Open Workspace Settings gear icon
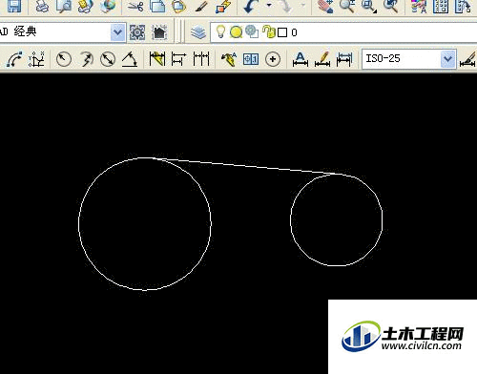Viewport: 477px width, 374px height. (x=137, y=32)
